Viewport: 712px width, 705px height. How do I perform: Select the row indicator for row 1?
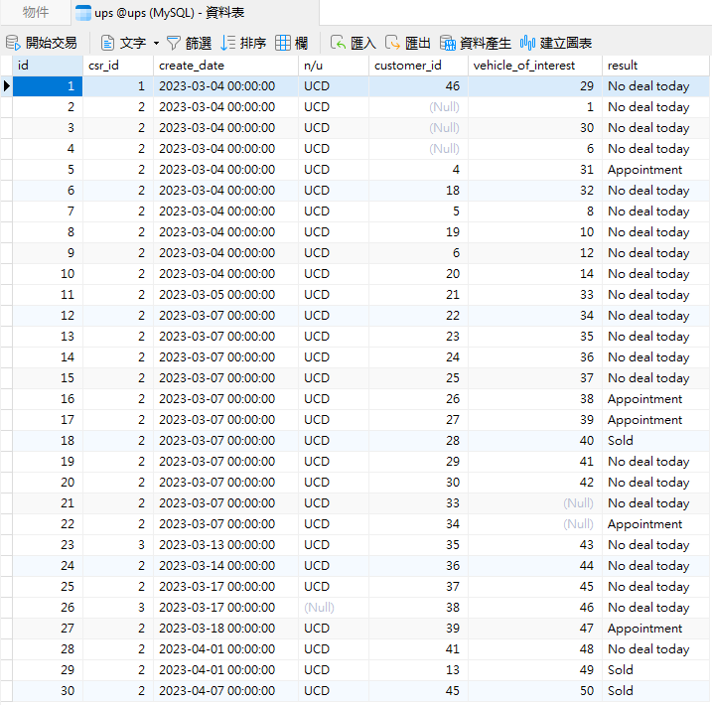pos(7,86)
